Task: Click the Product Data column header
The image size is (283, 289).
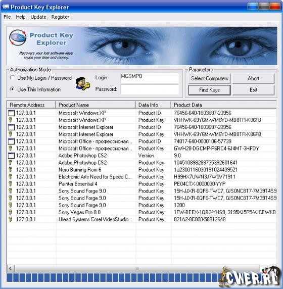Action: click(x=224, y=105)
